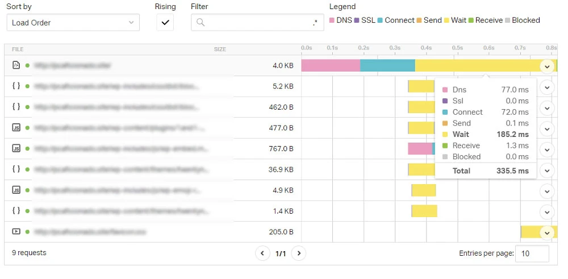Open the Sort by Load Order dropdown

pos(73,23)
